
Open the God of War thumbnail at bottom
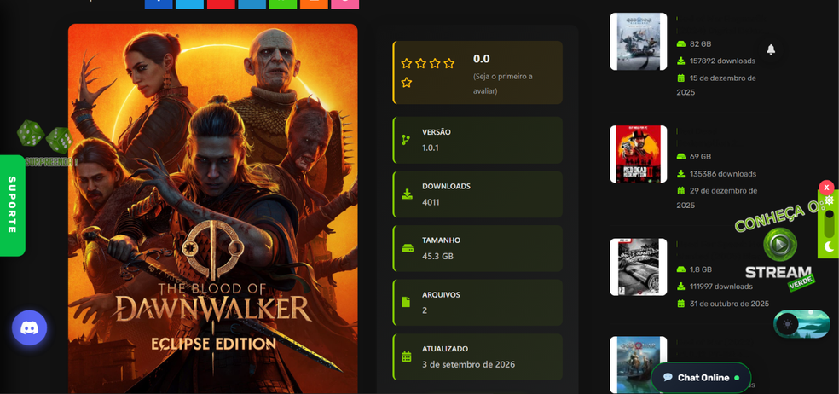(x=639, y=365)
